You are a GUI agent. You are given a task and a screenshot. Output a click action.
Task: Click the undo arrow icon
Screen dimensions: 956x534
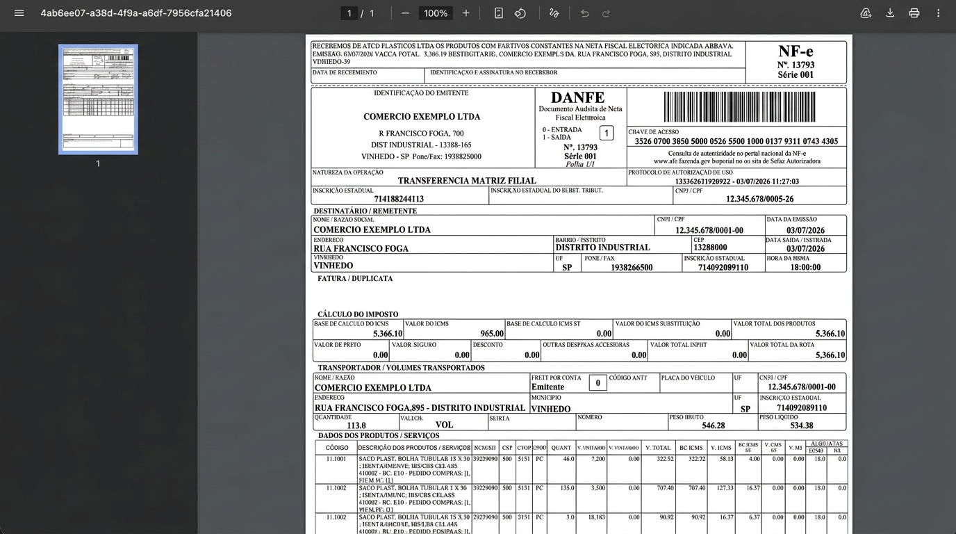pos(585,13)
